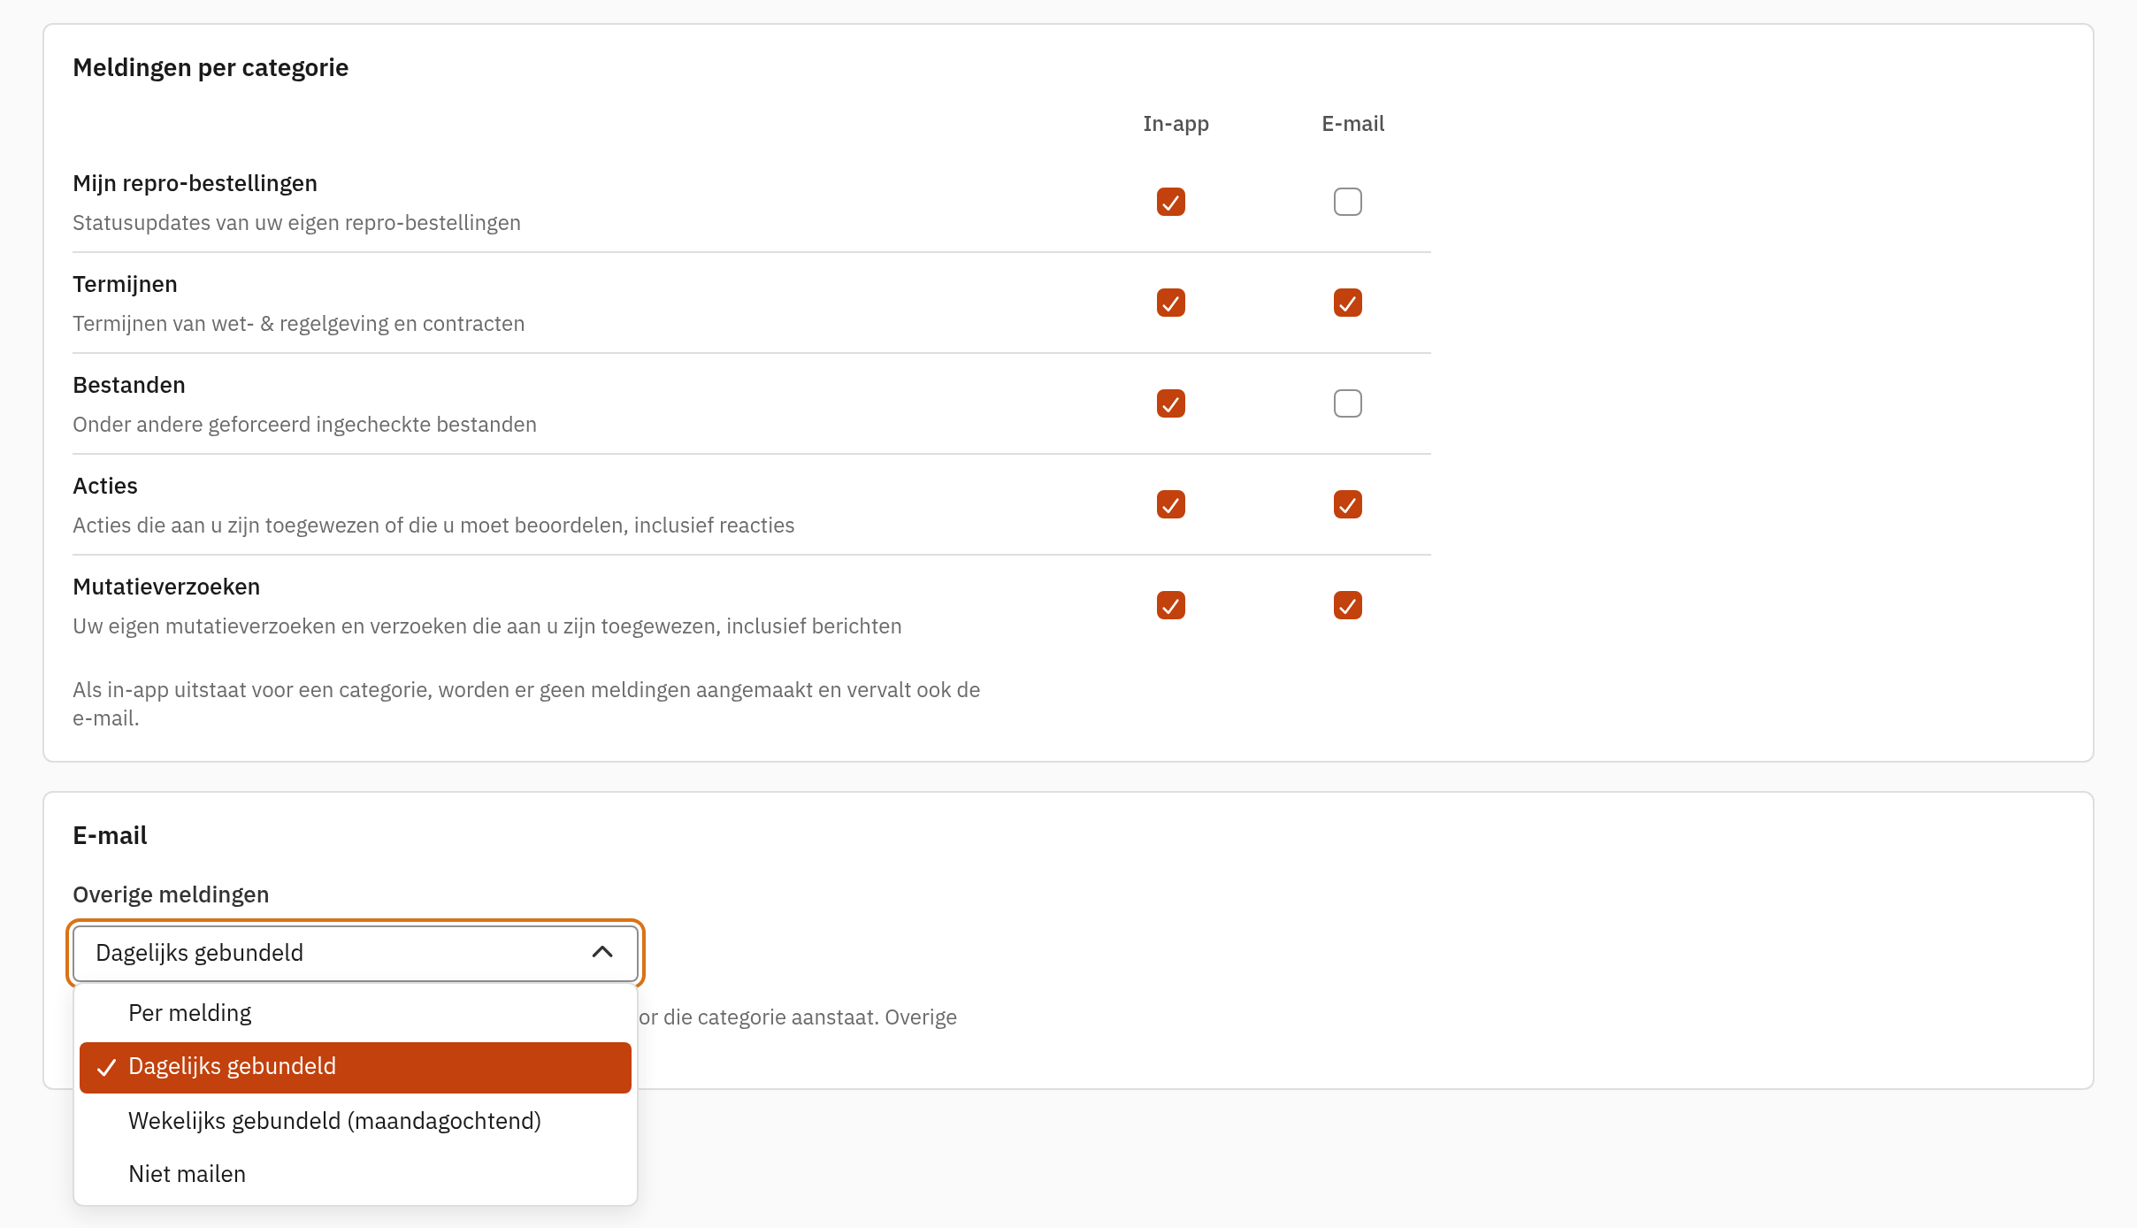Click the 'E-mail' section heading
2137x1228 pixels.
[x=110, y=835]
